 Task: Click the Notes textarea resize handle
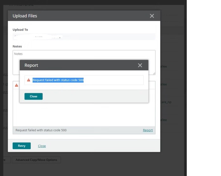154,74
